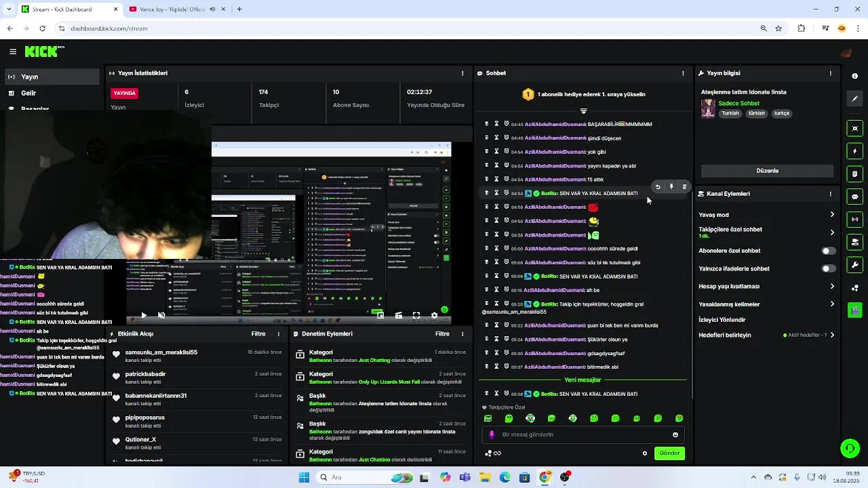The height and width of the screenshot is (488, 868).
Task: Open Yayın İstatistikleri three-dot menu
Action: (x=462, y=73)
